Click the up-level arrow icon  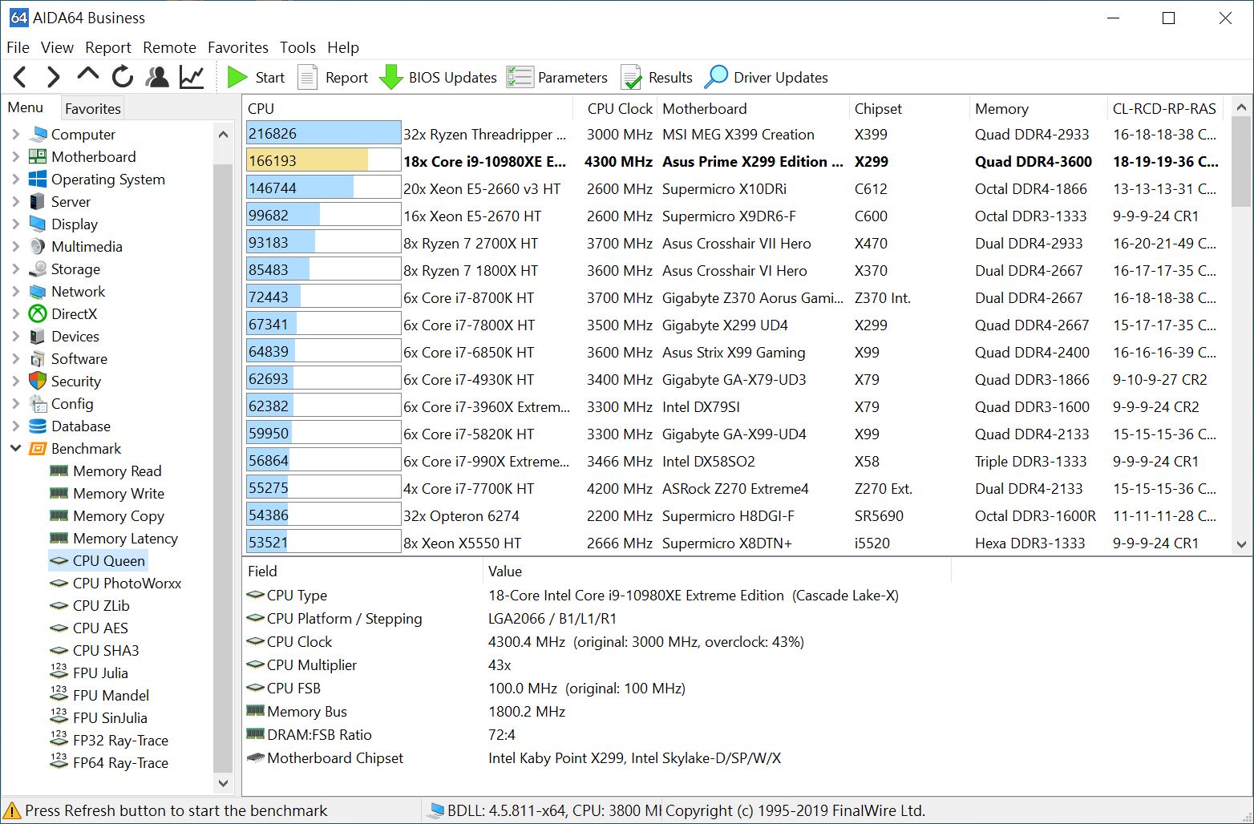pyautogui.click(x=87, y=75)
